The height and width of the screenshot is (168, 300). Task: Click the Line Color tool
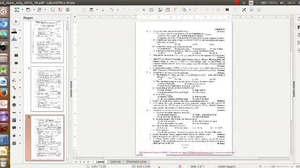click(x=14, y=31)
